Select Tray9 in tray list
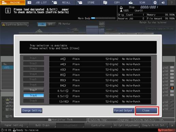This screenshot has width=176, height=132. tap(34, 101)
